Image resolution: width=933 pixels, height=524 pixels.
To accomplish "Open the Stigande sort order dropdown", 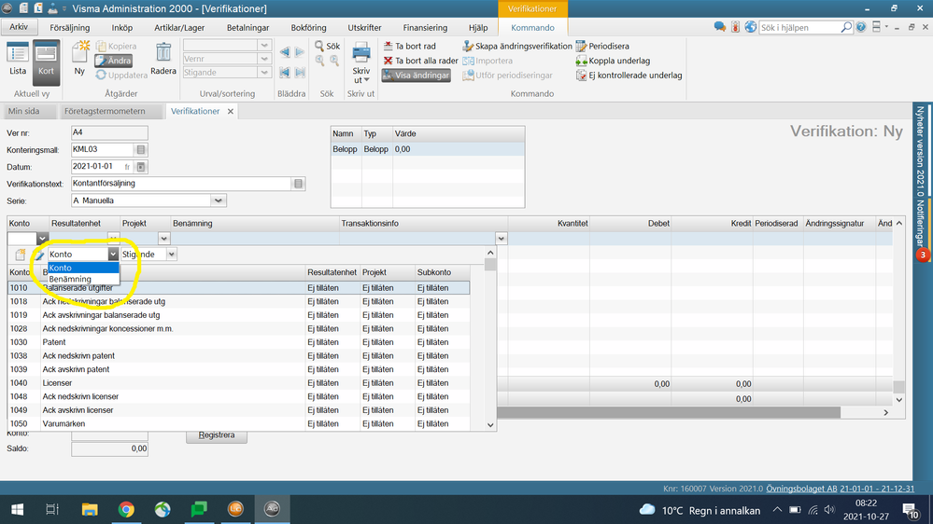I will point(172,254).
